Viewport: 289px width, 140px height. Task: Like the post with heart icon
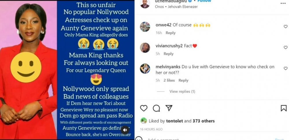tap(144, 108)
